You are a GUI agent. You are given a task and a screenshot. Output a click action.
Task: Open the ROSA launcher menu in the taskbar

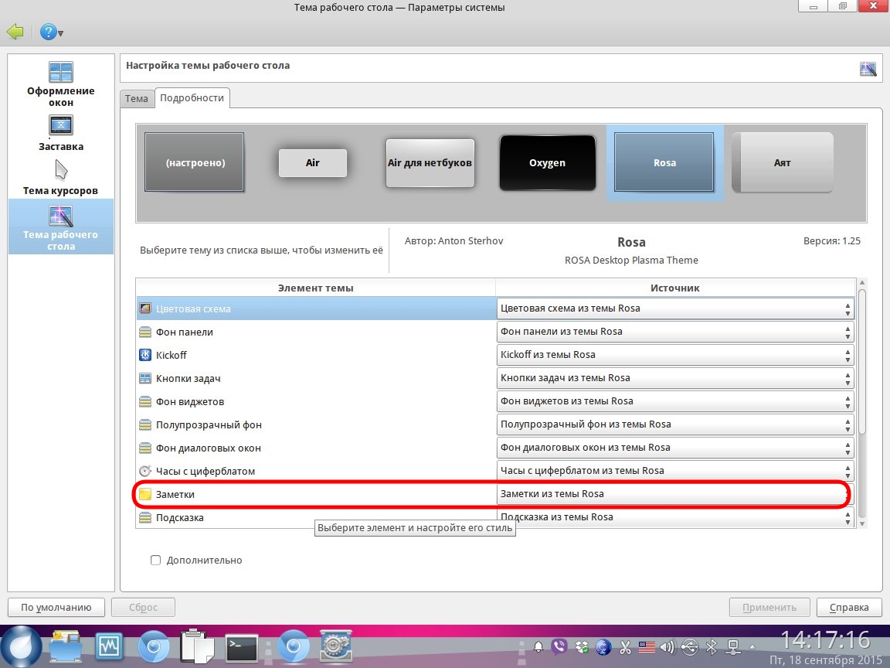tap(20, 646)
